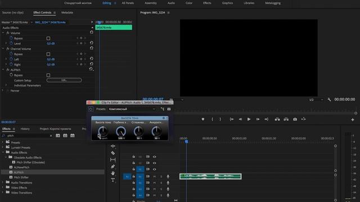This screenshot has height=202, width=360.
Task: Click the 100 % knob in Clip Fx Editor
Action: [x=121, y=131]
